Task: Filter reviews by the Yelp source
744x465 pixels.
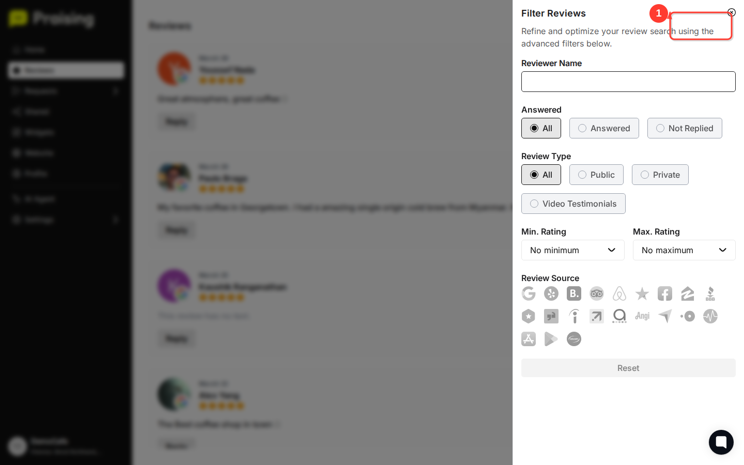Action: [x=551, y=293]
